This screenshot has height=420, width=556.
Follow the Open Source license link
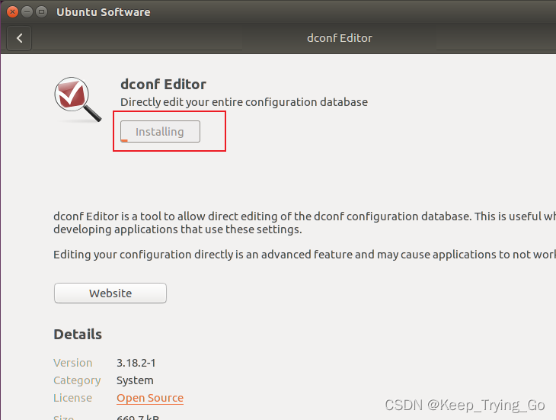click(x=150, y=398)
